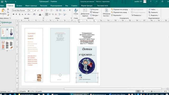
Task: Click the Replace (Заменить) button
Action: pos(153,12)
